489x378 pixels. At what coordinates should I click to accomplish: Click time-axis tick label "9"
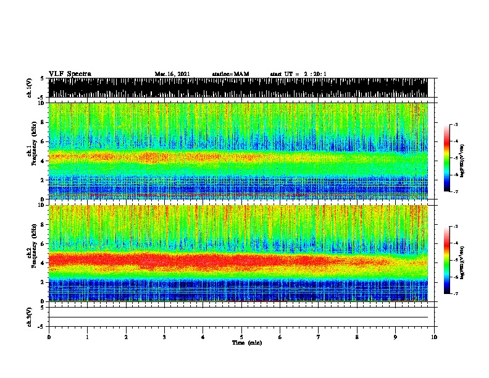click(395, 337)
